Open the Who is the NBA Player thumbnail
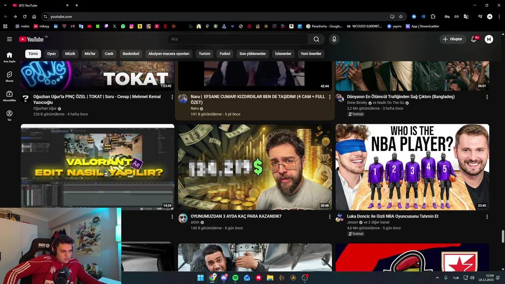Viewport: 505px width, 284px height. [412, 167]
